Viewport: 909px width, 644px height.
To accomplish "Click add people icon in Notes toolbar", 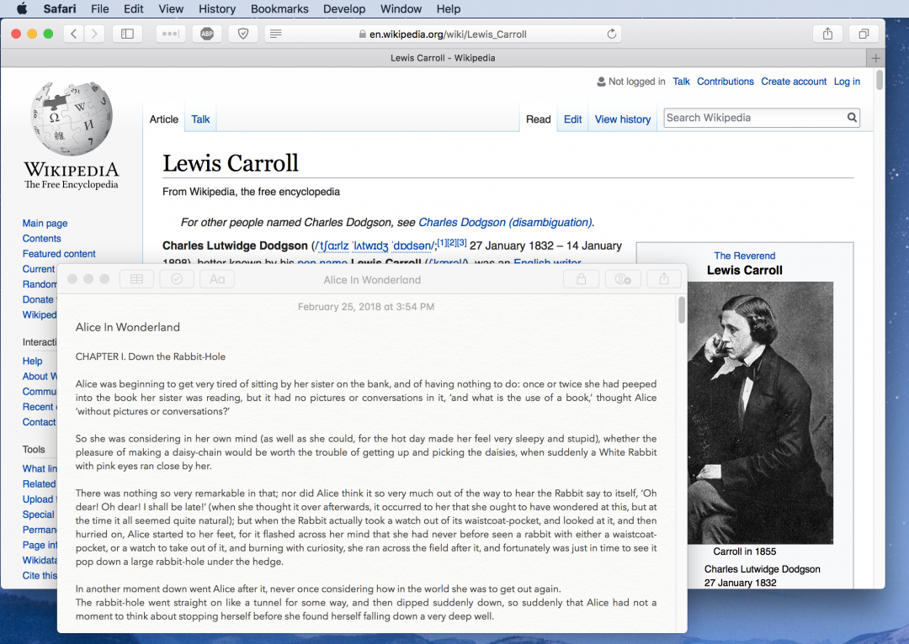I will click(623, 279).
